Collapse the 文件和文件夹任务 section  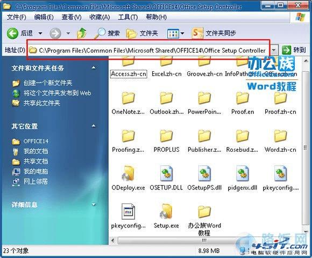93,68
